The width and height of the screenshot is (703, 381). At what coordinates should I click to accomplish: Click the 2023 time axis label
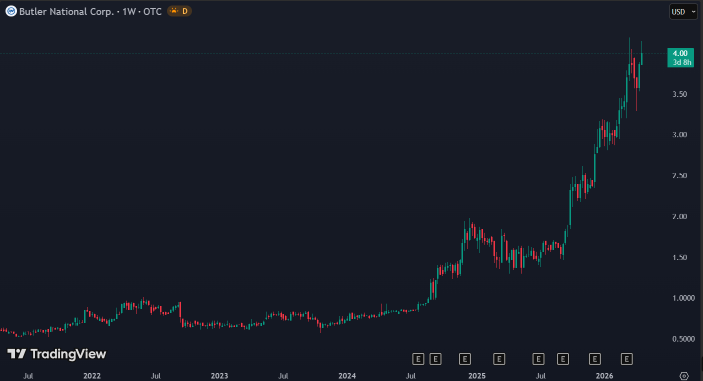click(219, 376)
